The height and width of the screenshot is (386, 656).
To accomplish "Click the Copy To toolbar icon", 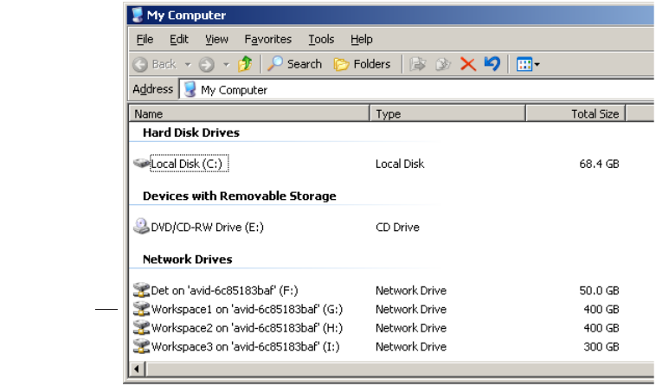I will pos(442,64).
